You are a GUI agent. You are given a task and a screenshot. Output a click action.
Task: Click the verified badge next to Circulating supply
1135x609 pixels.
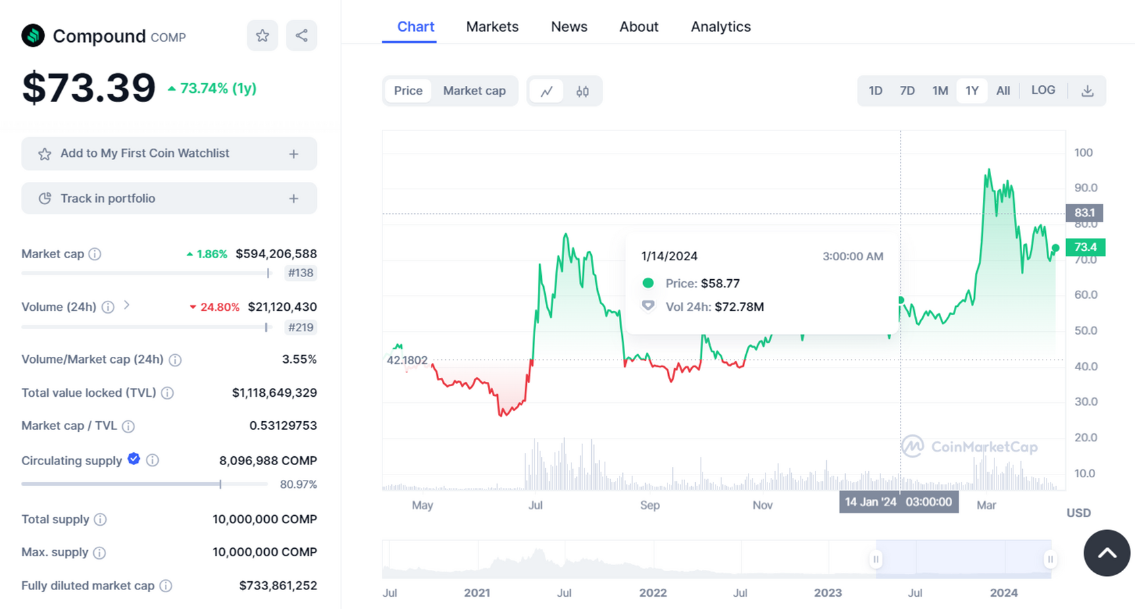click(133, 460)
